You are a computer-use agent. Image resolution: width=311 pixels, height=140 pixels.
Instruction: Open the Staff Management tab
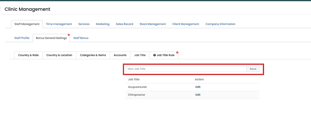27,24
